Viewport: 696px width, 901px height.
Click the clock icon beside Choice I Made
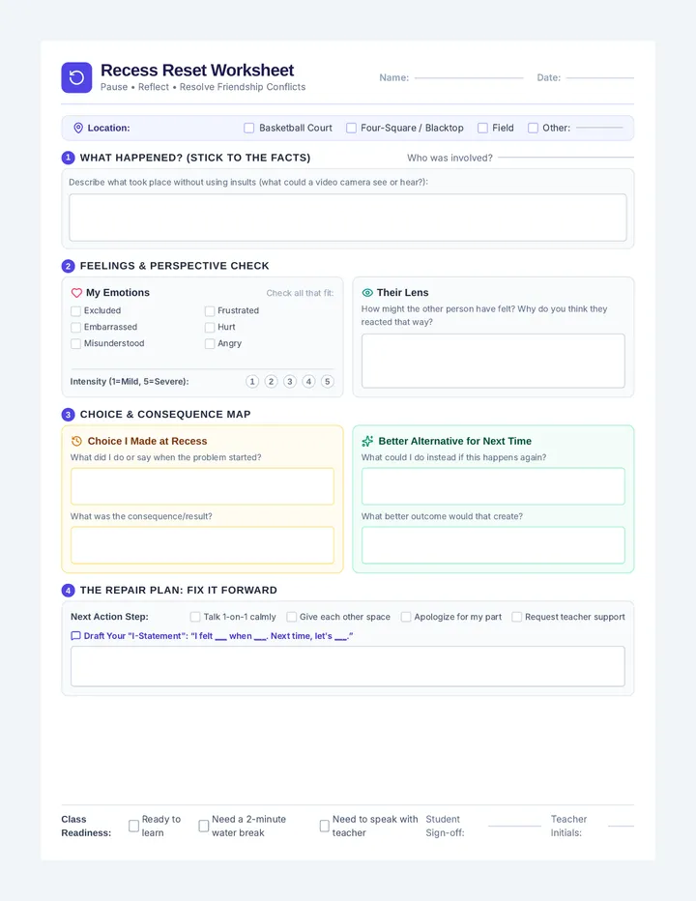tap(76, 441)
